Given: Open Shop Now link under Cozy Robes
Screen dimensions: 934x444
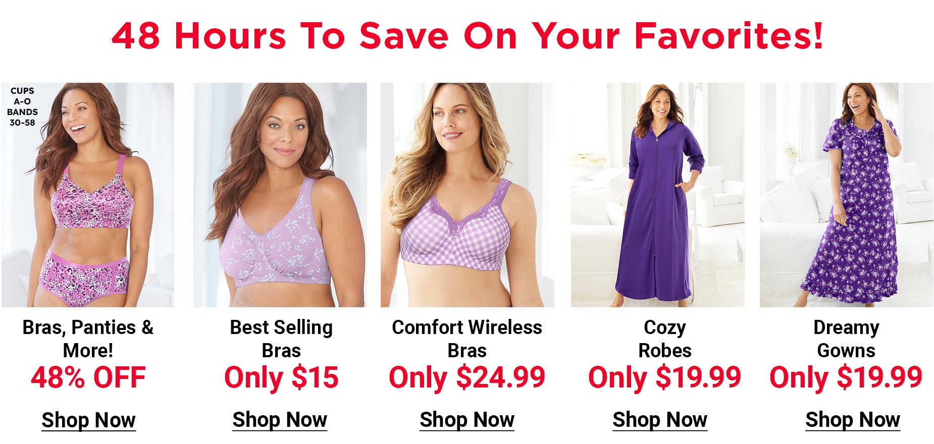Looking at the screenshot, I should coord(660,420).
